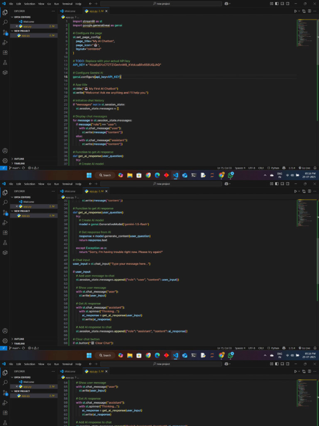Go back arrow in window starting at line 54
This screenshot has width=319, height=426.
pos(90,364)
